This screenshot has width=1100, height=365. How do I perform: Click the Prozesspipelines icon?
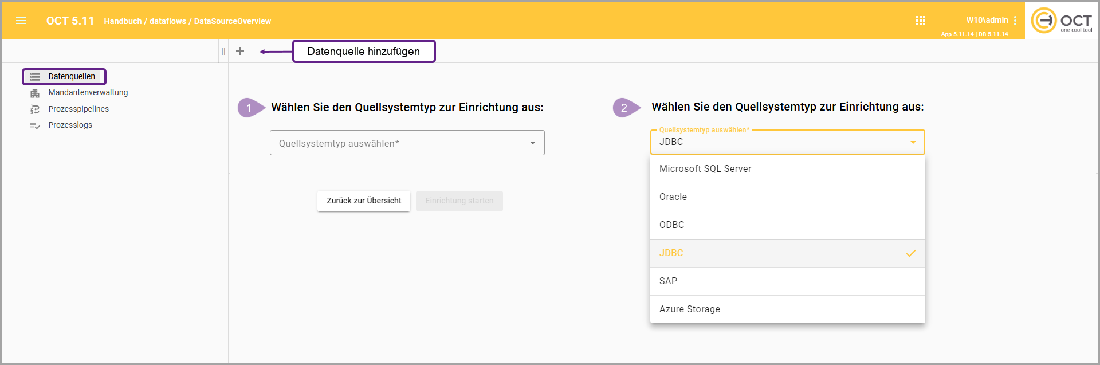35,109
